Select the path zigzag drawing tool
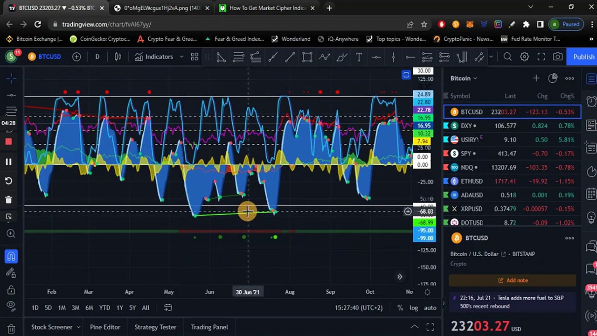Viewport: 597px width, 336px height. 325,57
